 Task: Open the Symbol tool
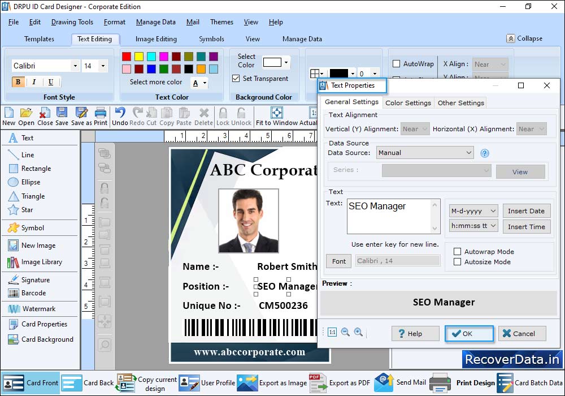coord(26,228)
